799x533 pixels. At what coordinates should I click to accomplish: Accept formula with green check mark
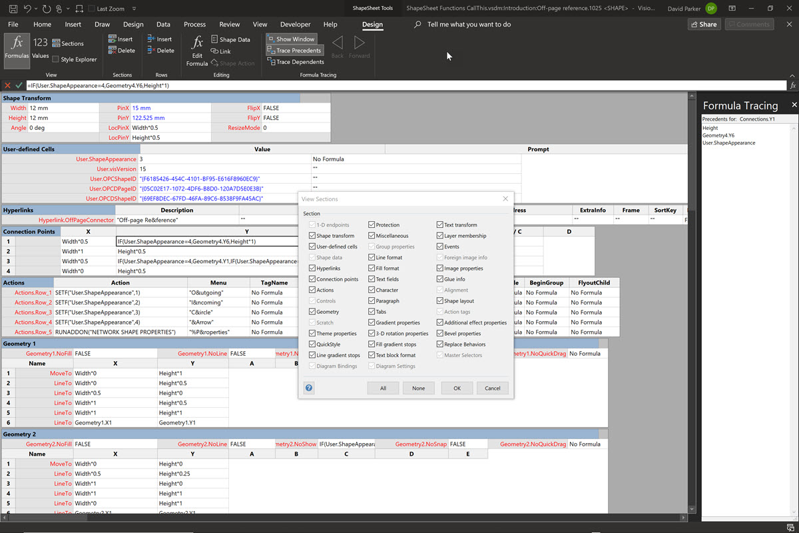pos(19,86)
